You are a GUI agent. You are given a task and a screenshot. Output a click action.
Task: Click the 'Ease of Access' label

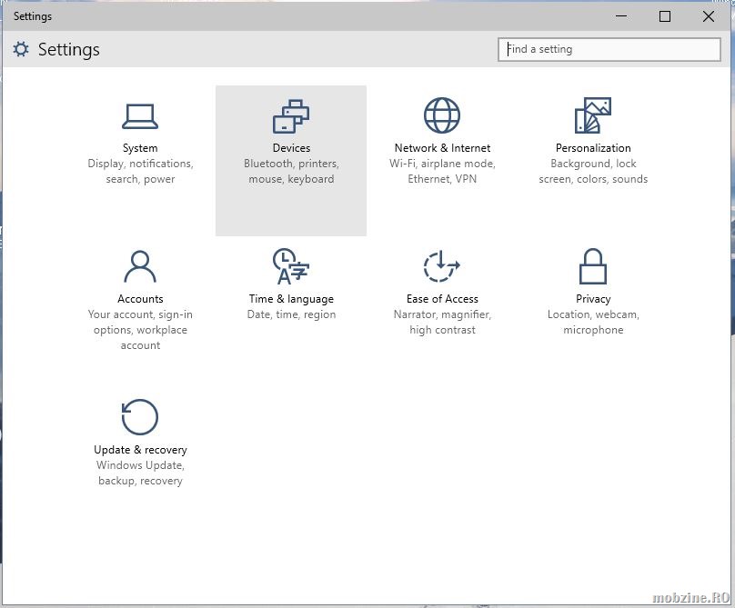pyautogui.click(x=442, y=299)
